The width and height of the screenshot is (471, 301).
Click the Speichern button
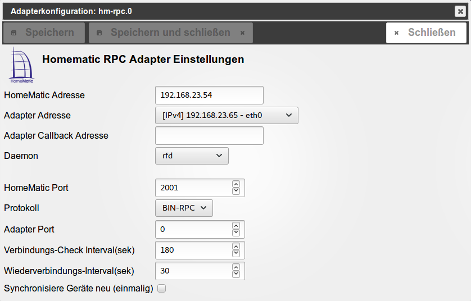coord(44,33)
